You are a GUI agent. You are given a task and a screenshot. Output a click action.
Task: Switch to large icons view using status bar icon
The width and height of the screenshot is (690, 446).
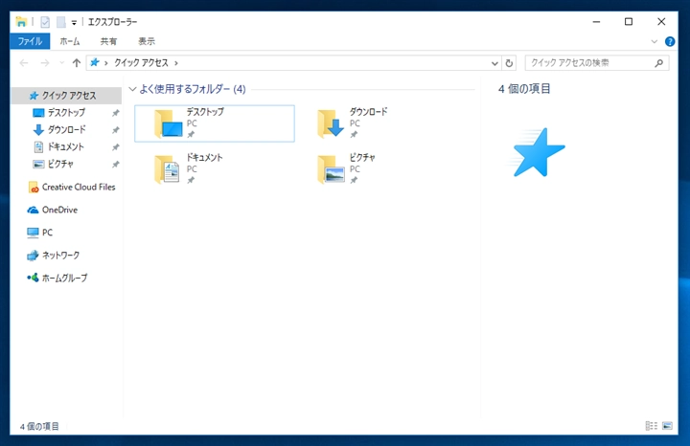point(667,426)
